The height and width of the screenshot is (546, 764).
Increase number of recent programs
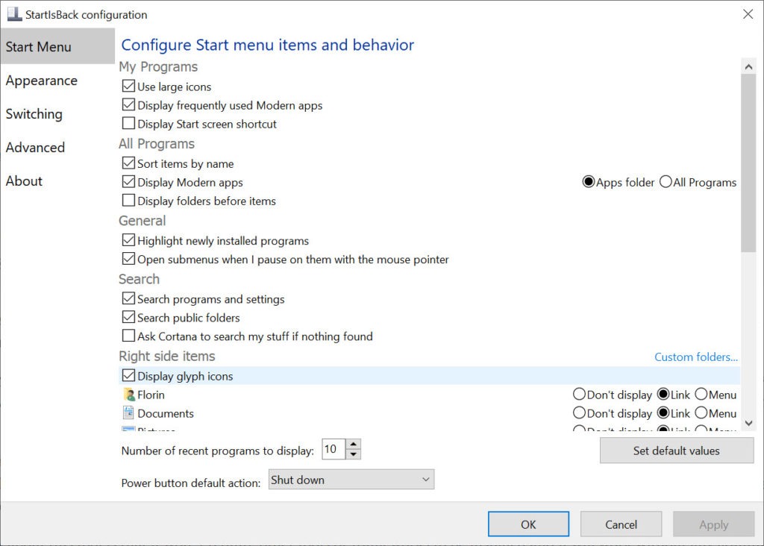coord(353,444)
